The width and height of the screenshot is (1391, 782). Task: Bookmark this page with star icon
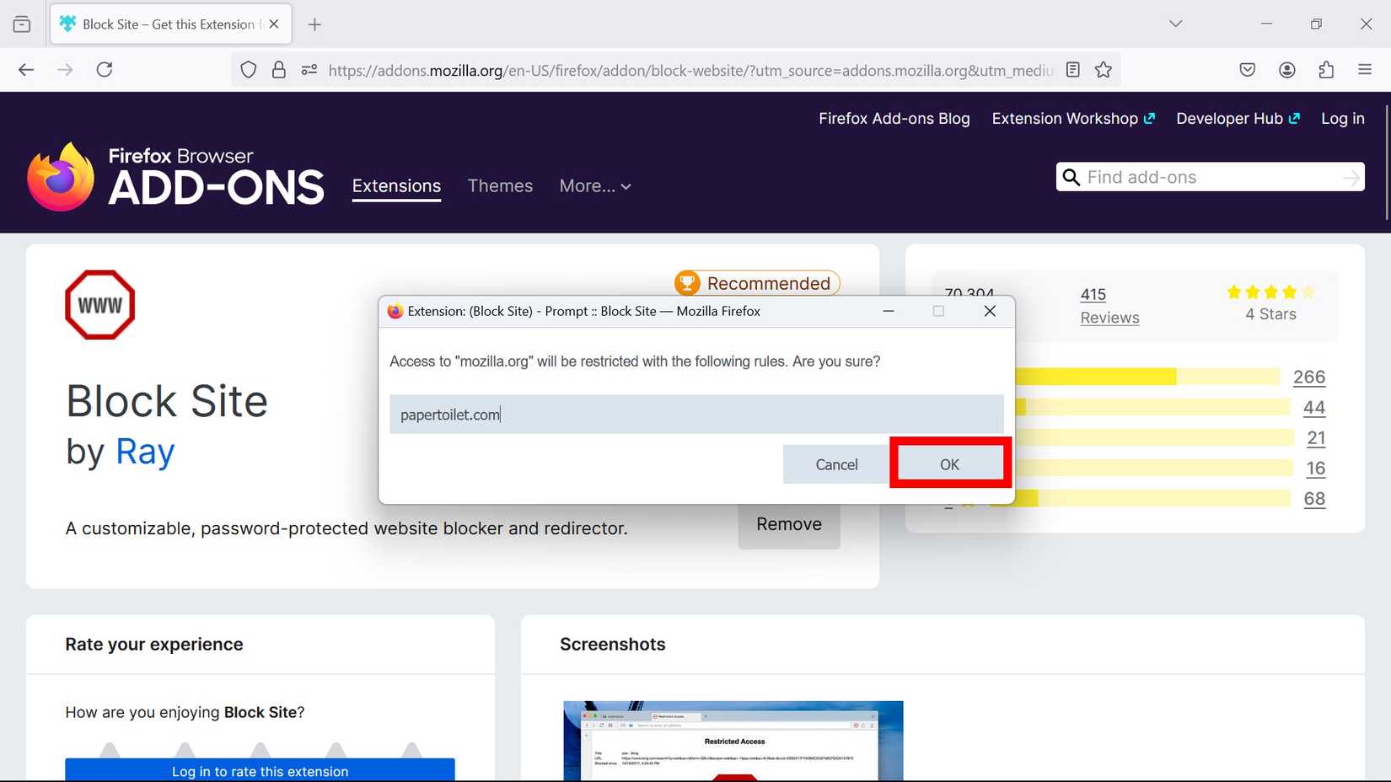pos(1103,70)
